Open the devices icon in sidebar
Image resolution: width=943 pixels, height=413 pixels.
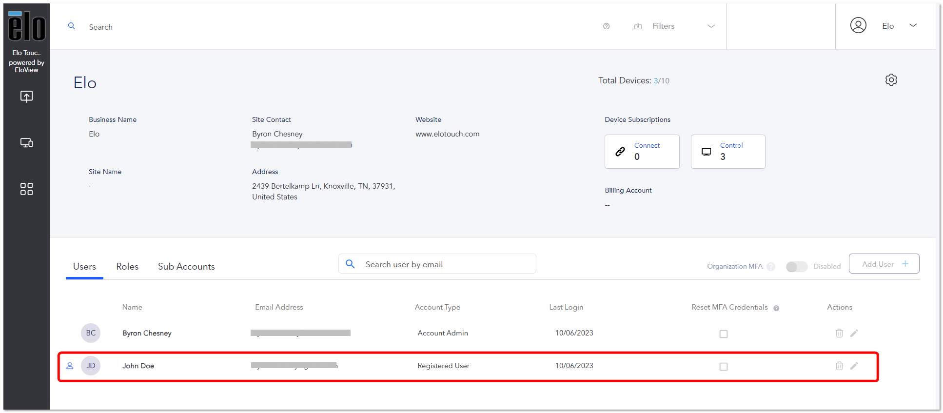[26, 143]
